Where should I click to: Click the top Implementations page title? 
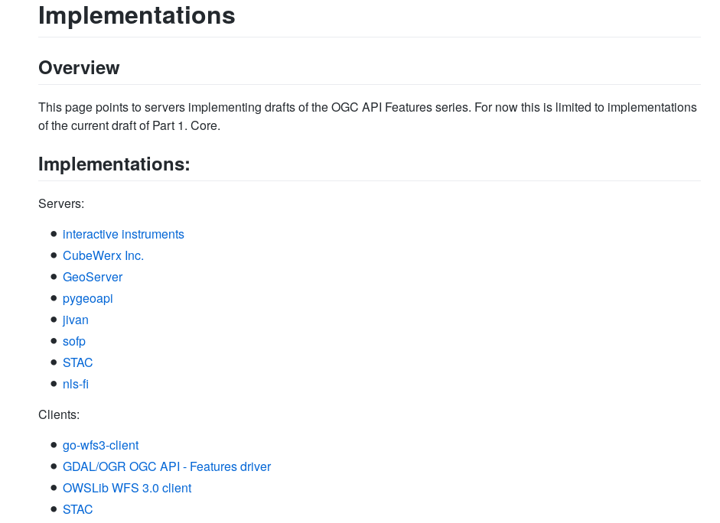(137, 15)
